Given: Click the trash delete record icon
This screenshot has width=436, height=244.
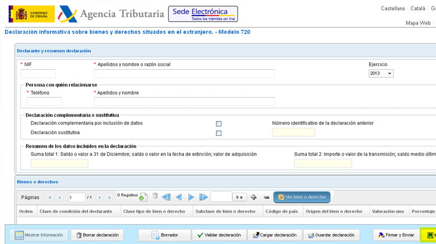Looking at the screenshot, I should pyautogui.click(x=155, y=196).
